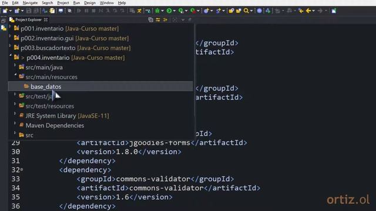Click the restore view icon in left trim
This screenshot has width=376, height=211.
[4, 21]
